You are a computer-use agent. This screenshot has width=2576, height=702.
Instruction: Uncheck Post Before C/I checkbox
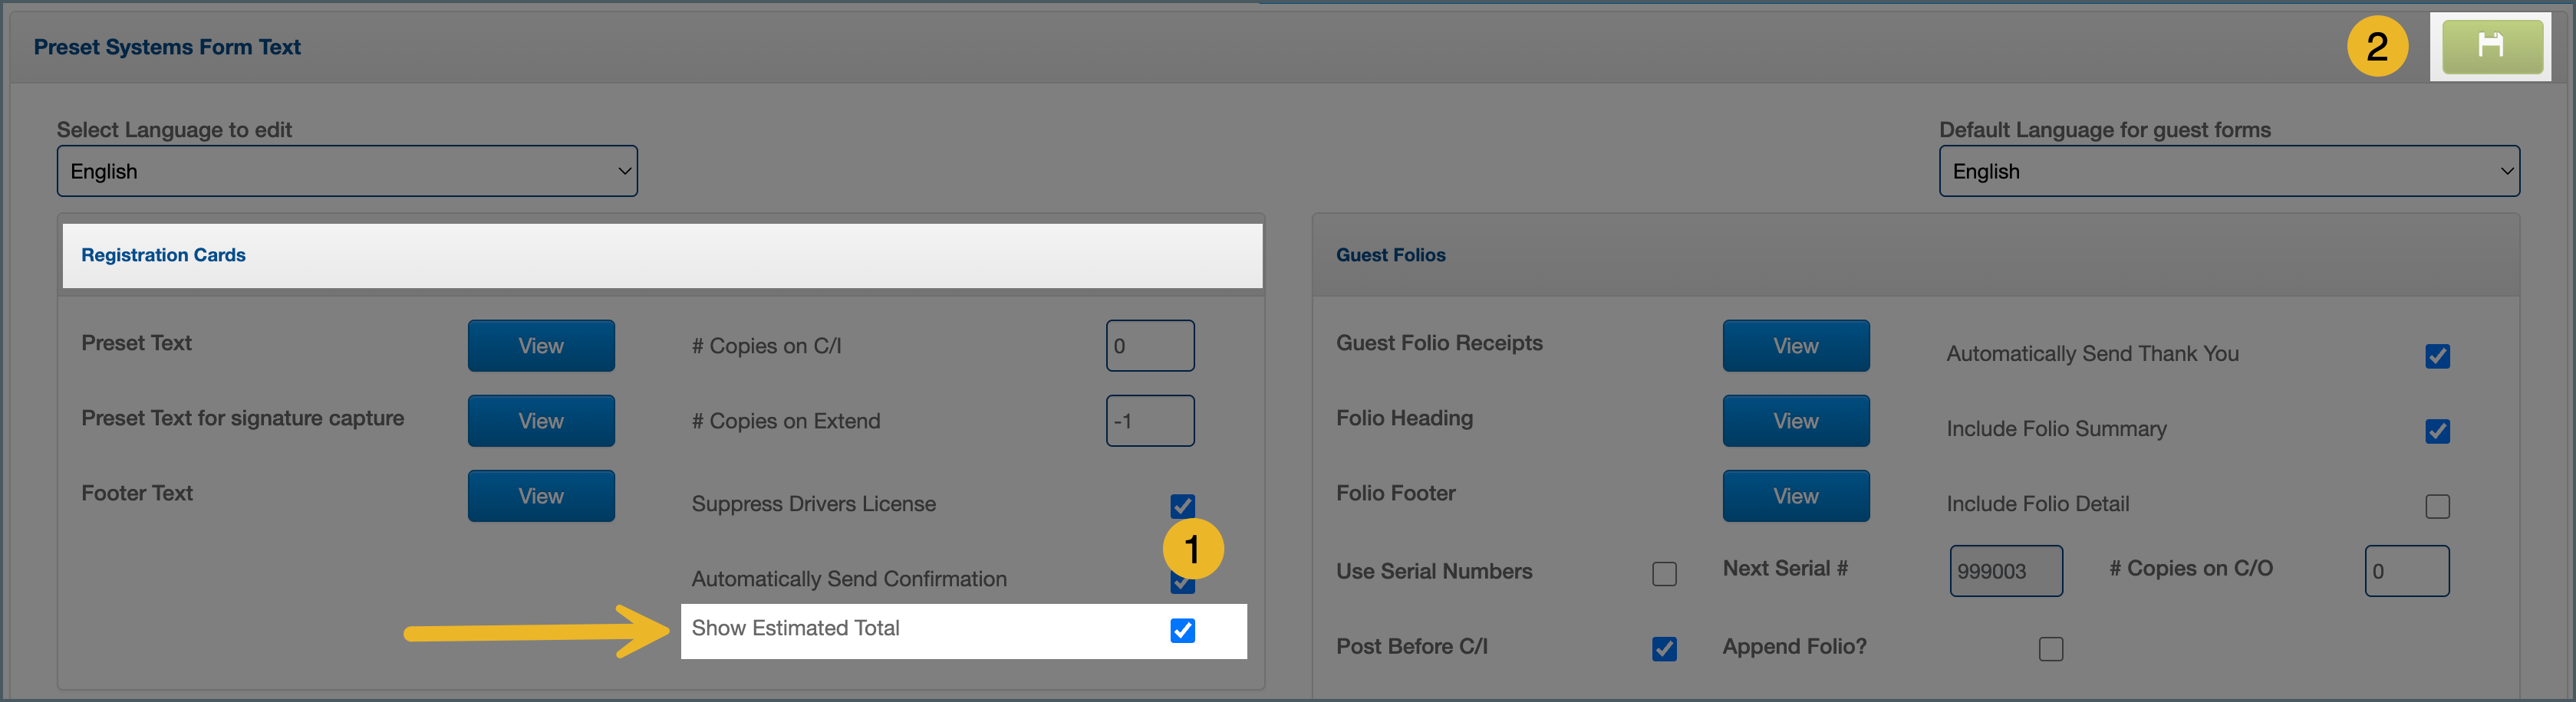[x=1664, y=649]
